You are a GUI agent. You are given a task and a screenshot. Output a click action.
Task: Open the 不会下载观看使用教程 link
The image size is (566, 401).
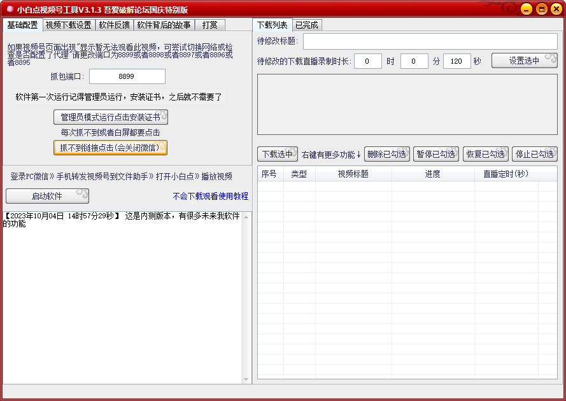tap(210, 196)
